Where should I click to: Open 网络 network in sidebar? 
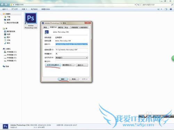(6, 66)
